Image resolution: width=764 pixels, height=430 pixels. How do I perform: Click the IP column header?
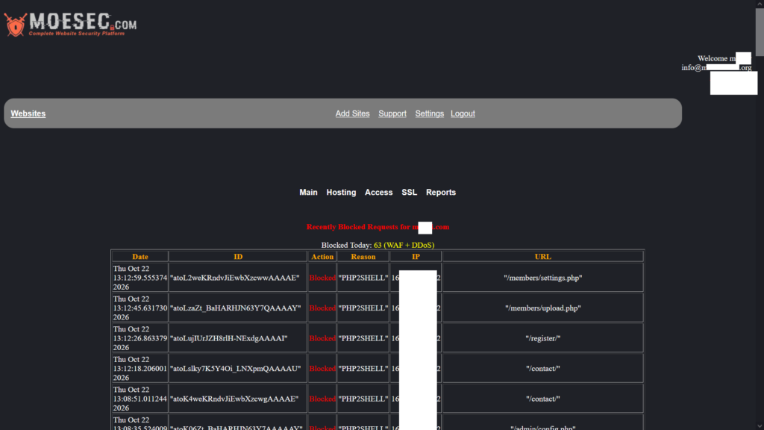[x=416, y=257]
